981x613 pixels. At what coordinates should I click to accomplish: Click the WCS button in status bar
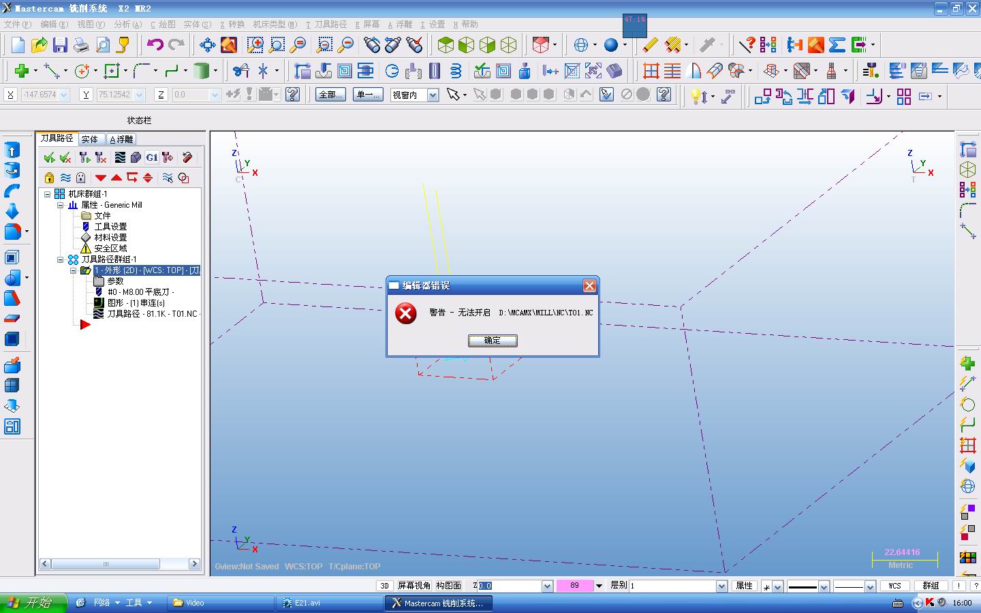894,586
